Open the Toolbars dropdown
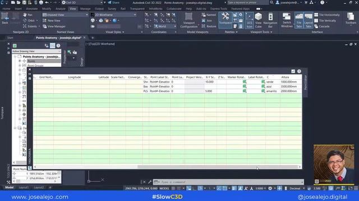This screenshot has width=359, height=201. click(351, 18)
